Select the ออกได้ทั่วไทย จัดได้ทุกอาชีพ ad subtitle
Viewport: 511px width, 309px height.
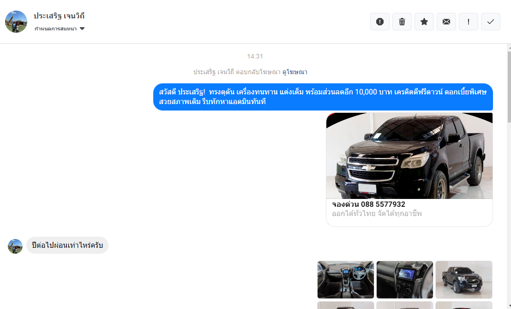click(377, 214)
